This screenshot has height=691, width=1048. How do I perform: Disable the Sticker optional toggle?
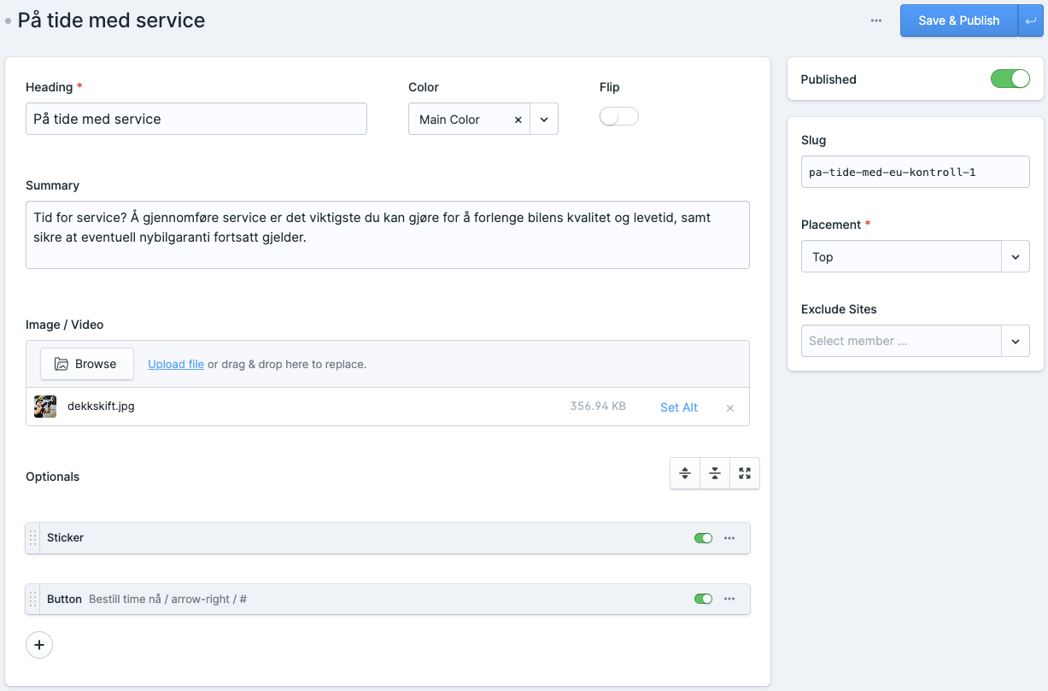coord(703,538)
